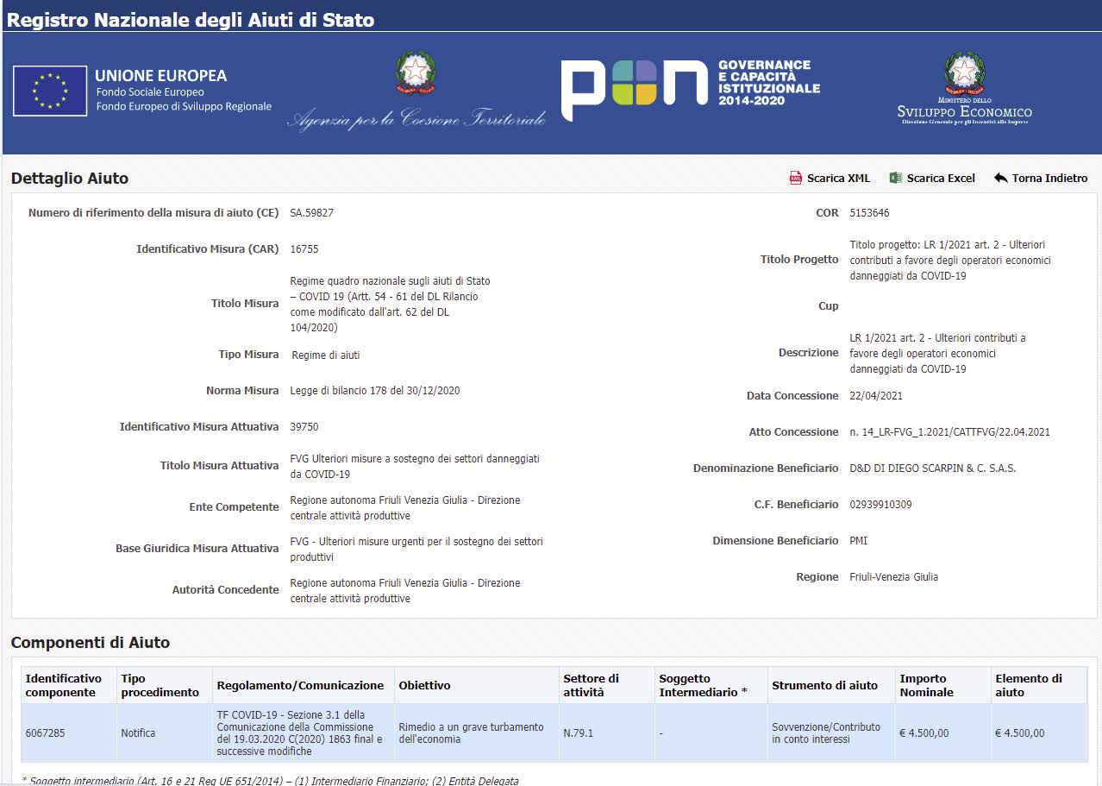
Task: Click the Data Concessione value 22/04/2021
Action: tap(875, 396)
